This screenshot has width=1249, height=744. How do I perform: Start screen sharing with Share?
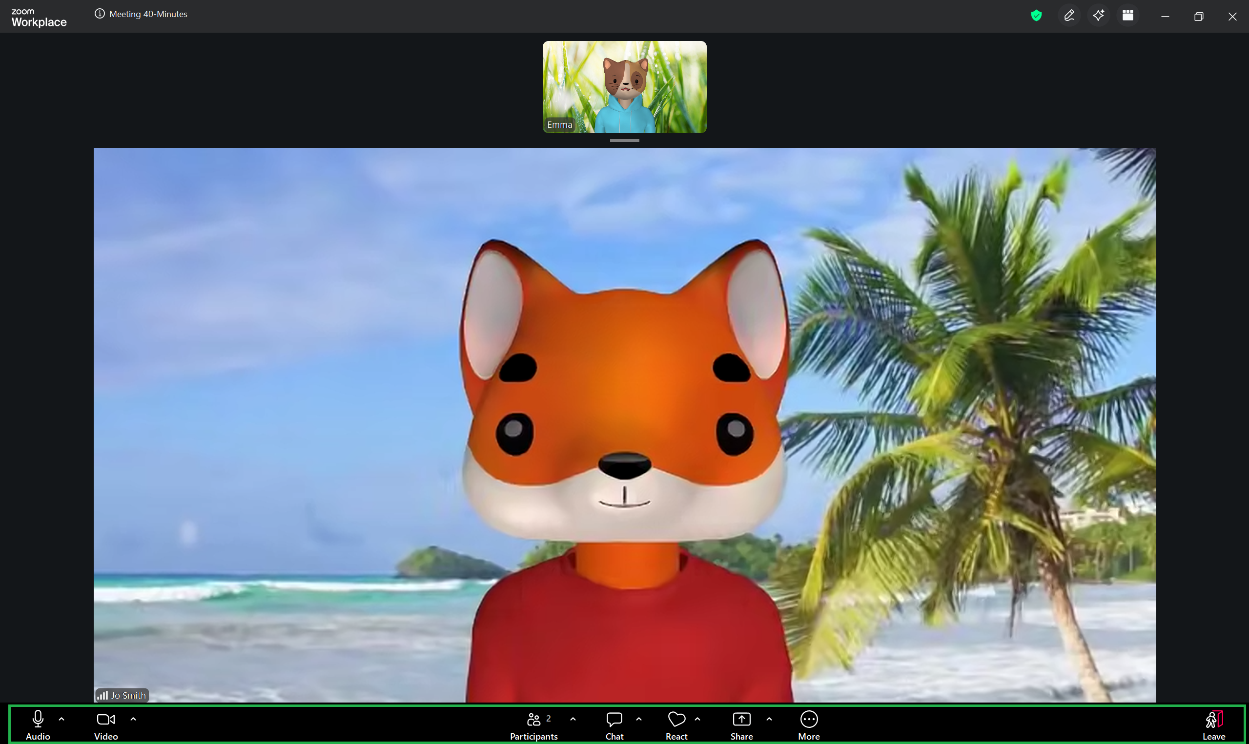tap(741, 725)
